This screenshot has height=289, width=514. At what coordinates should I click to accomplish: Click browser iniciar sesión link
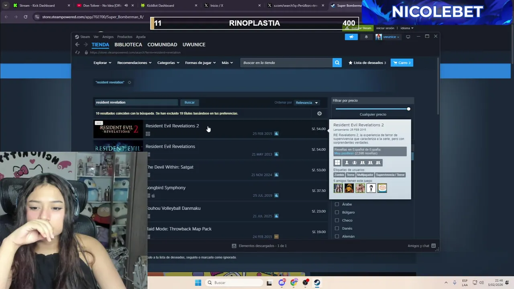click(385, 28)
